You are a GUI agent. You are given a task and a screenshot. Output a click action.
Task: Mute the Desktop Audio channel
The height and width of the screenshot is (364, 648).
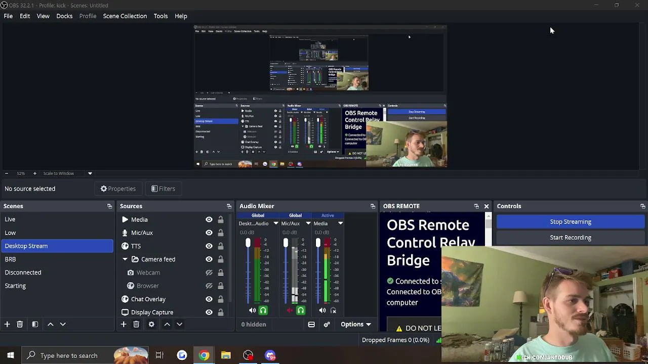[252, 310]
